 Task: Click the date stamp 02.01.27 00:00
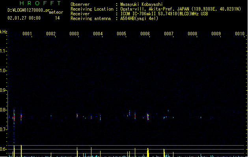pyautogui.click(x=24, y=18)
